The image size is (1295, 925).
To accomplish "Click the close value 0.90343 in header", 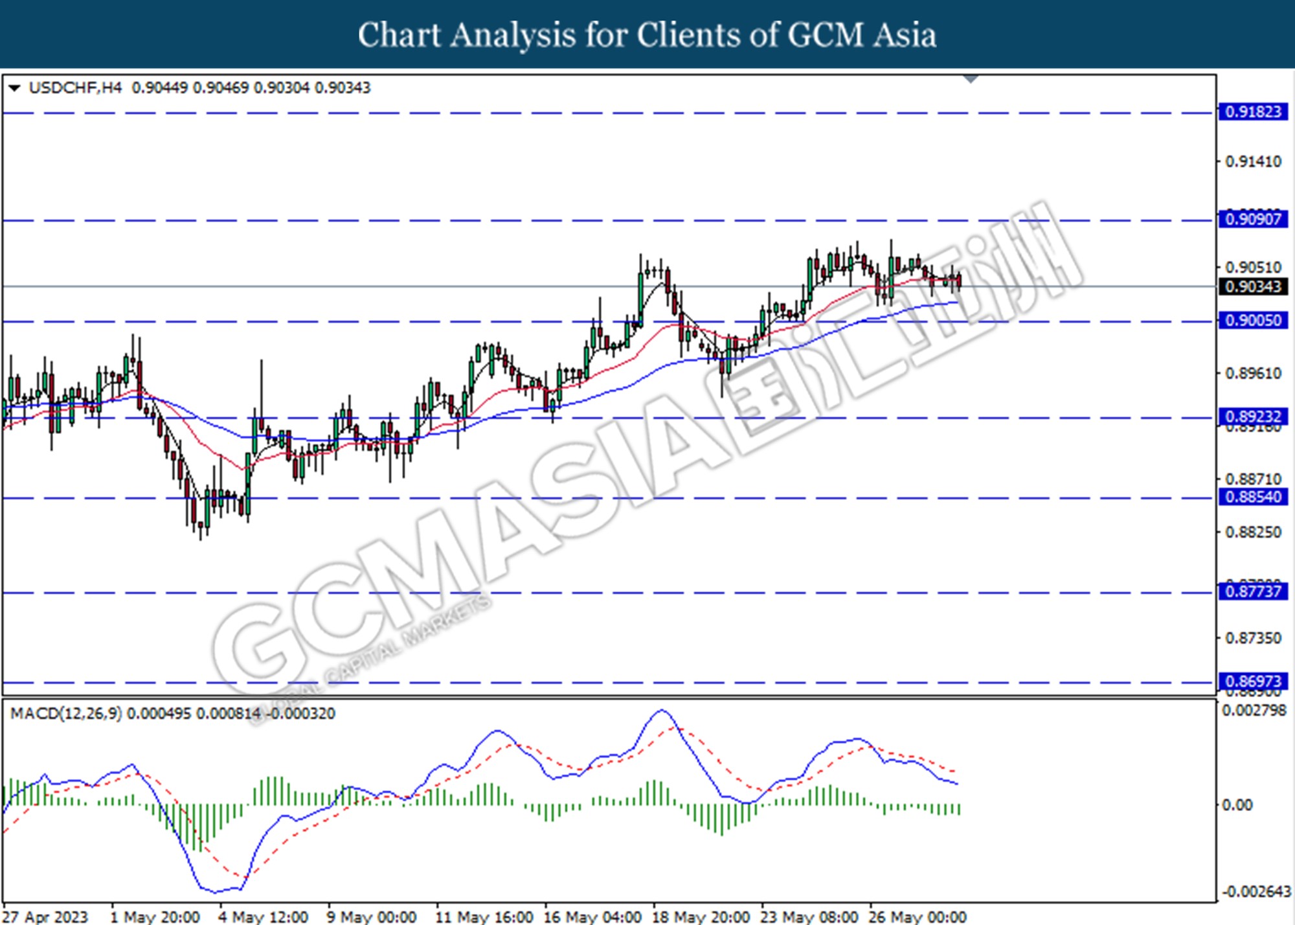I will click(x=343, y=87).
